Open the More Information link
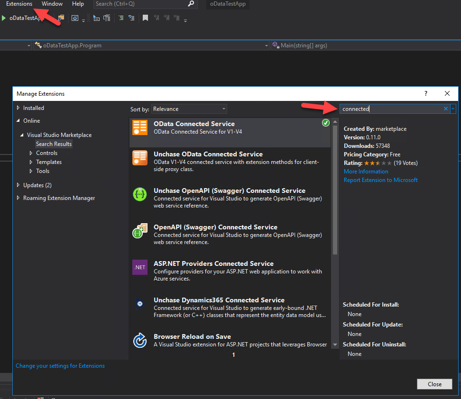The height and width of the screenshot is (399, 461). [366, 172]
